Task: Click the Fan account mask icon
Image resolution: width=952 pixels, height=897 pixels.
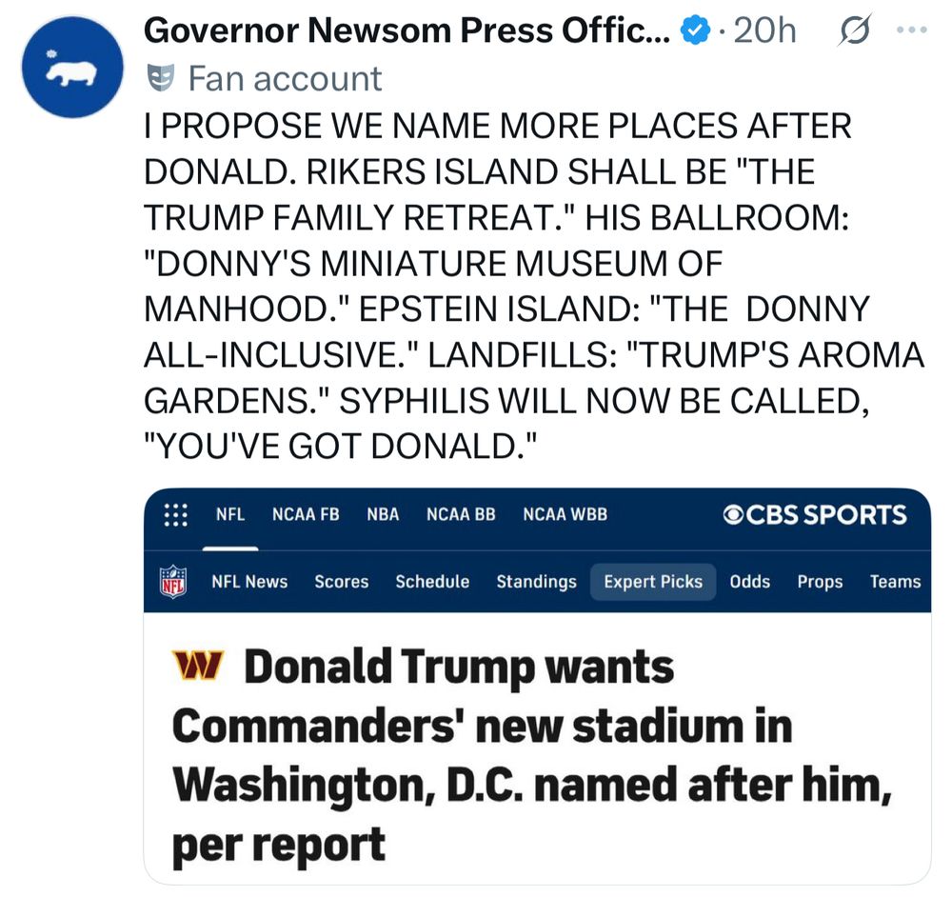Action: [x=161, y=78]
